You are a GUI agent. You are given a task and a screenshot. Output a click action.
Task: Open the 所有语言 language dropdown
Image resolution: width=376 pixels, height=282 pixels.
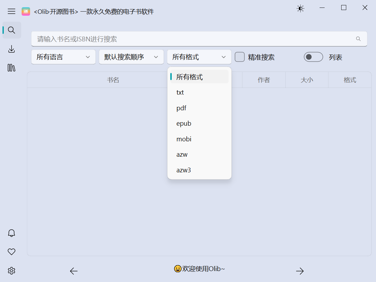tap(63, 57)
